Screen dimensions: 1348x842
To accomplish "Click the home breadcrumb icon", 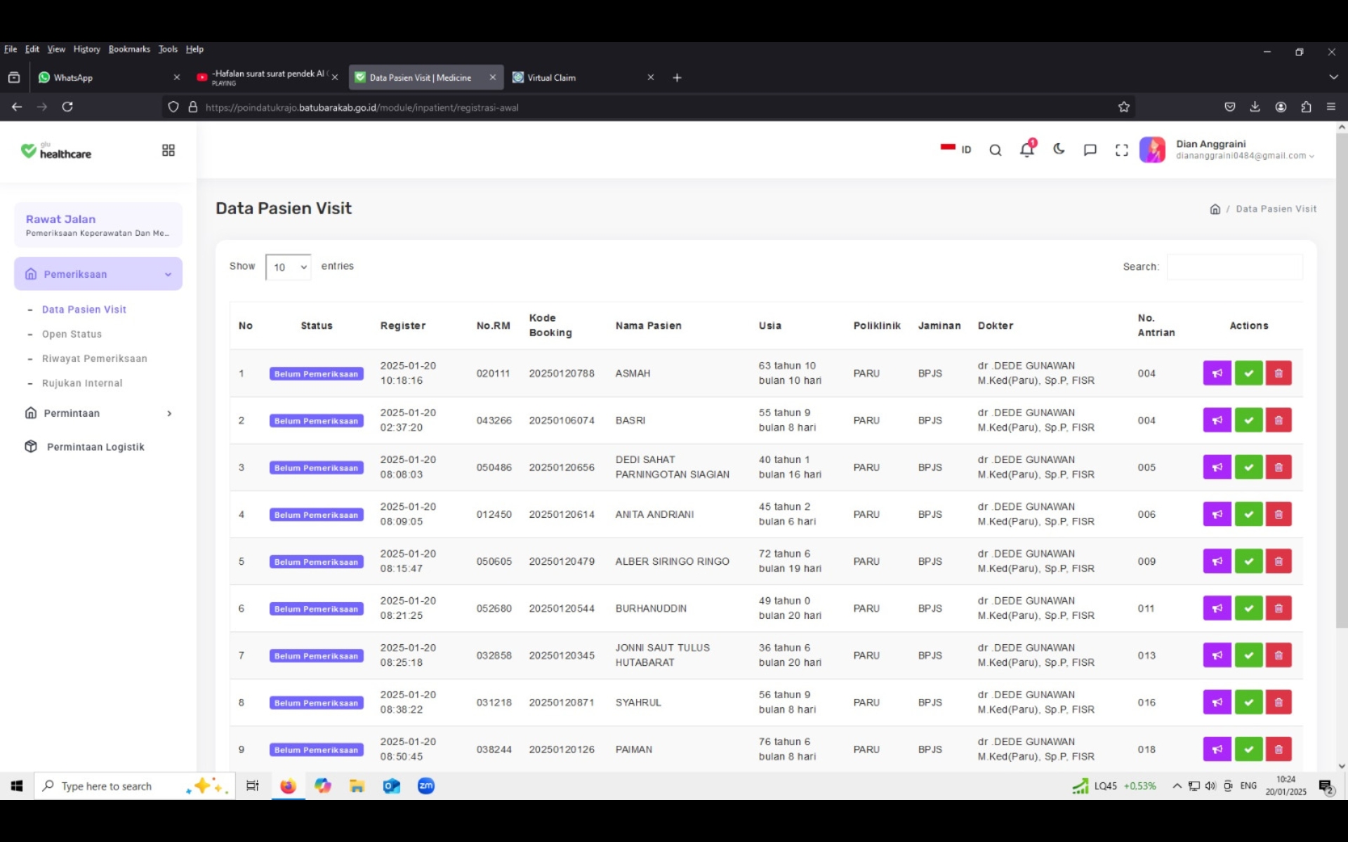I will coord(1215,209).
